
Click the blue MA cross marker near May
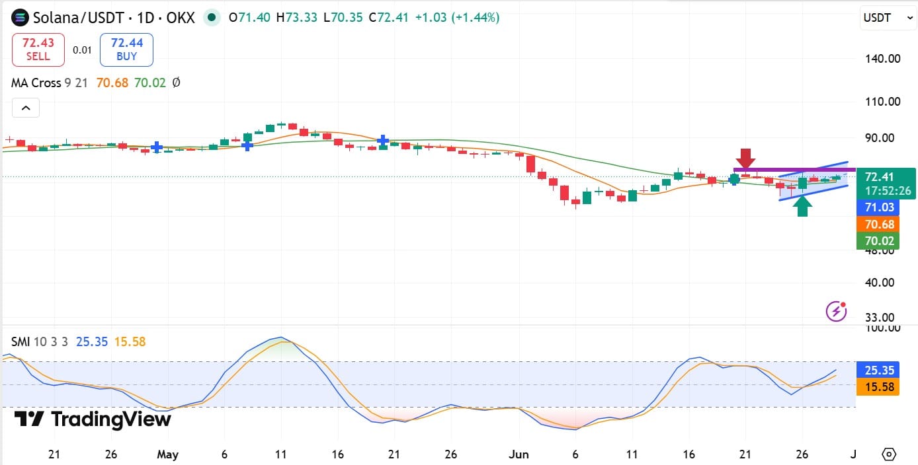pyautogui.click(x=157, y=147)
